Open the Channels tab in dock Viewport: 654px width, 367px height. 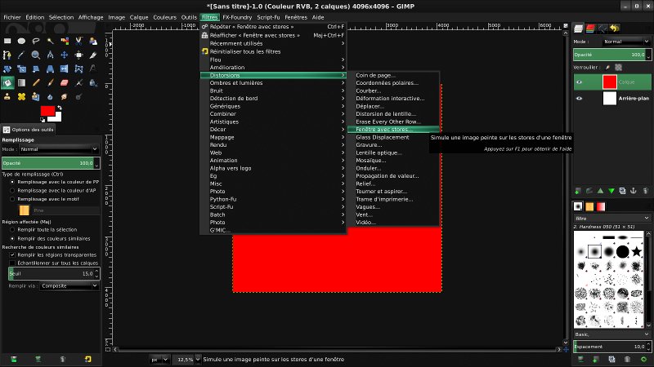(x=589, y=29)
